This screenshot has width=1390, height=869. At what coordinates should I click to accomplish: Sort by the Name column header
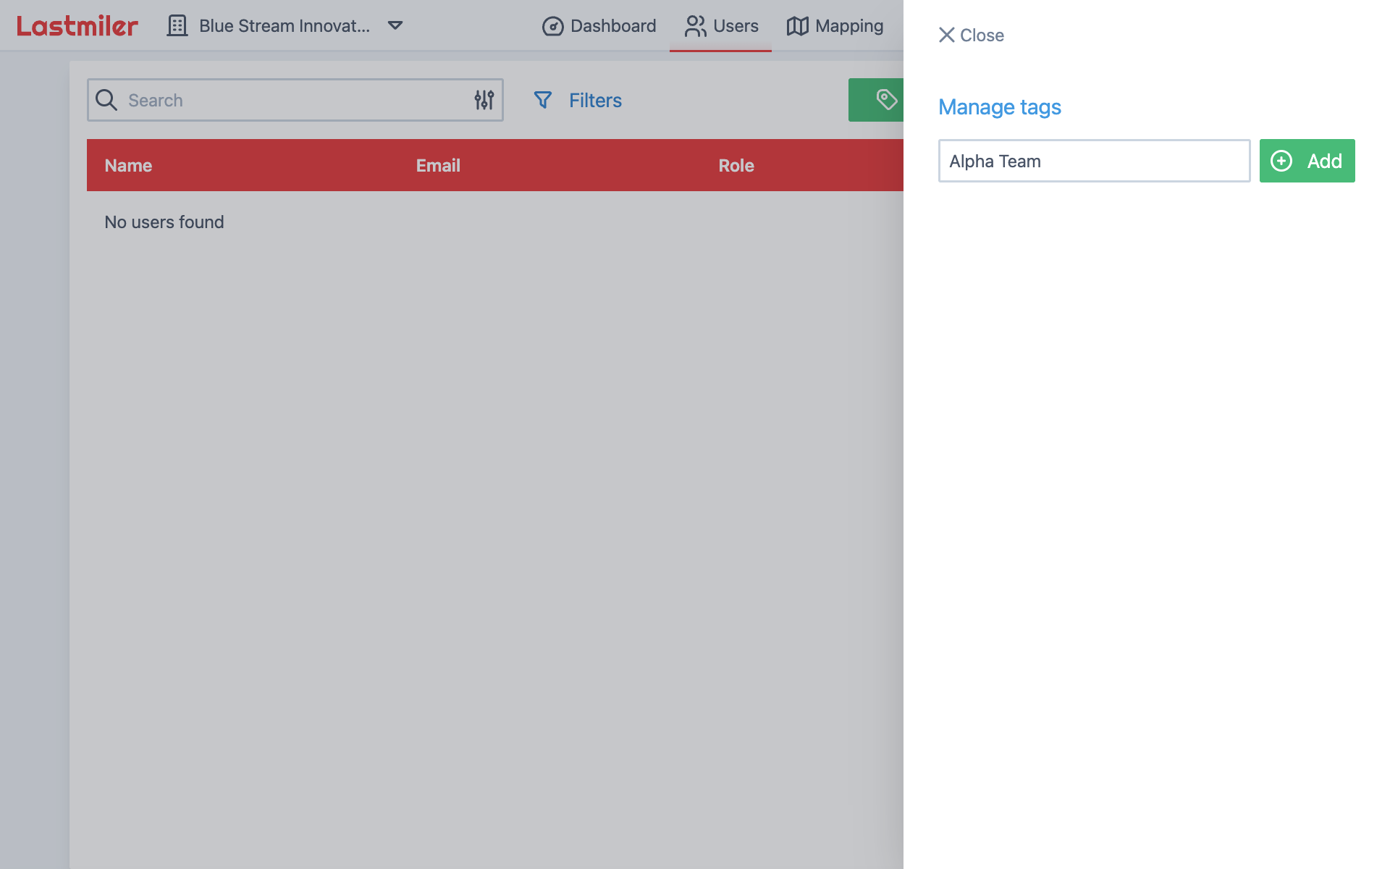(128, 165)
